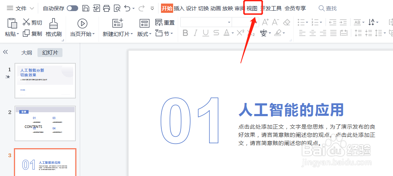Toggle superscript X² formatting
The image size is (393, 176).
pyautogui.click(x=240, y=33)
